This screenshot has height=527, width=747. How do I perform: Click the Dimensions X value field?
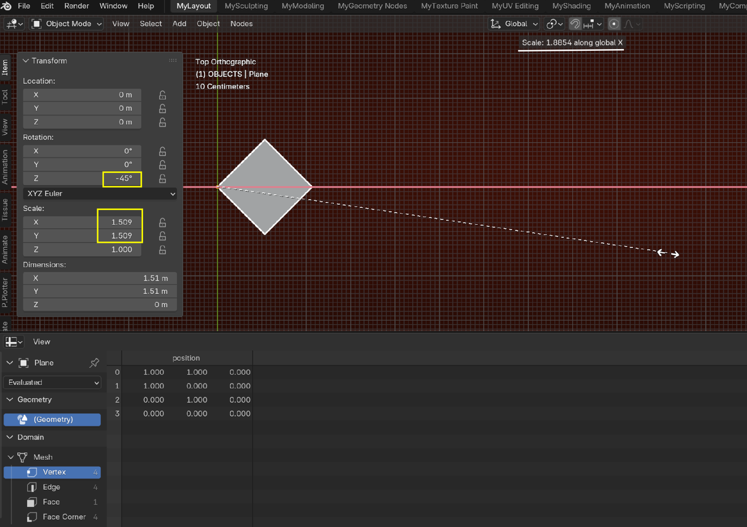pyautogui.click(x=100, y=278)
